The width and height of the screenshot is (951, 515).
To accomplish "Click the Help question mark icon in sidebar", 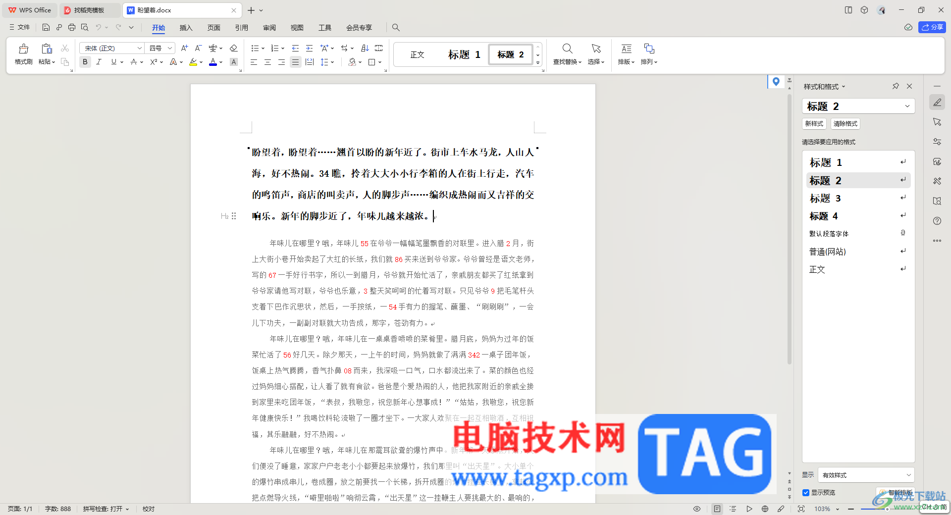I will click(937, 221).
